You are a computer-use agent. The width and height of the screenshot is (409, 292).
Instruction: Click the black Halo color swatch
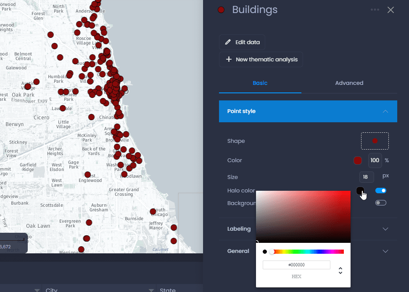coord(360,191)
